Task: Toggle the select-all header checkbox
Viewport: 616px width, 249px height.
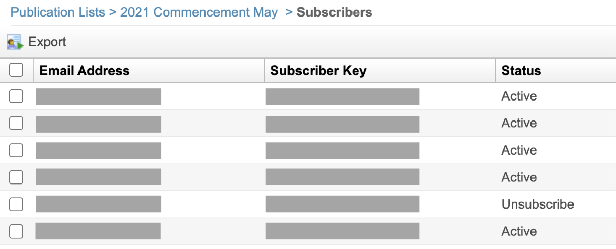Action: 16,70
